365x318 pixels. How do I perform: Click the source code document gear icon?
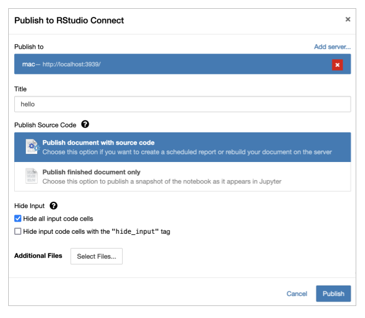click(32, 147)
